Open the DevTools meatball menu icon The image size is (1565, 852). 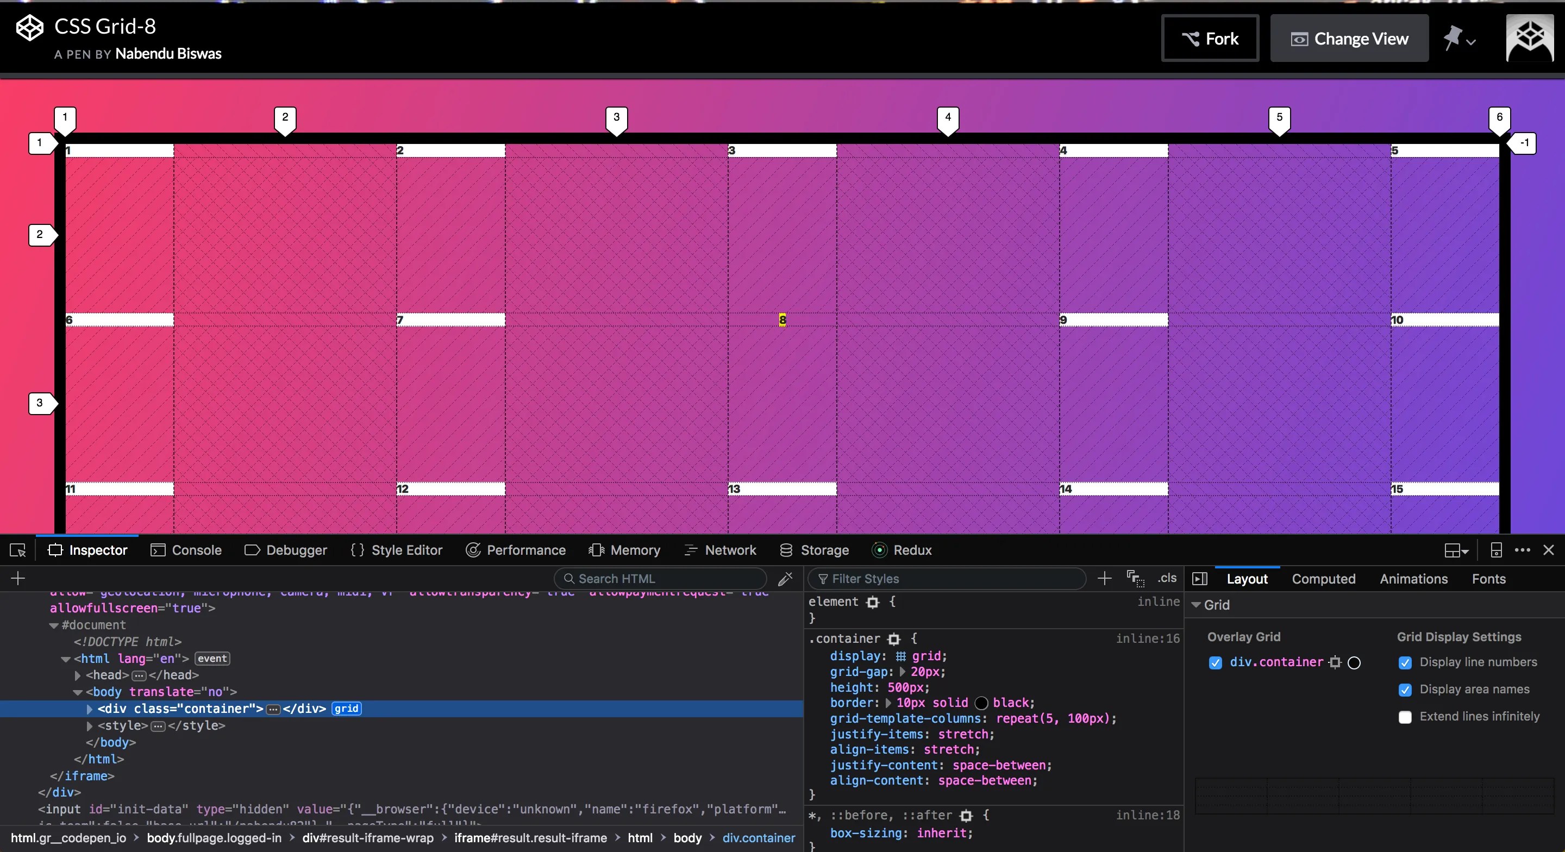pos(1522,550)
